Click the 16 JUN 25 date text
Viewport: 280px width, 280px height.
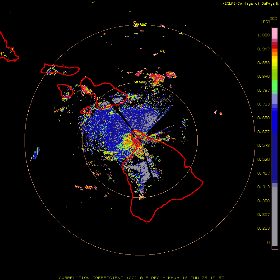point(195,278)
